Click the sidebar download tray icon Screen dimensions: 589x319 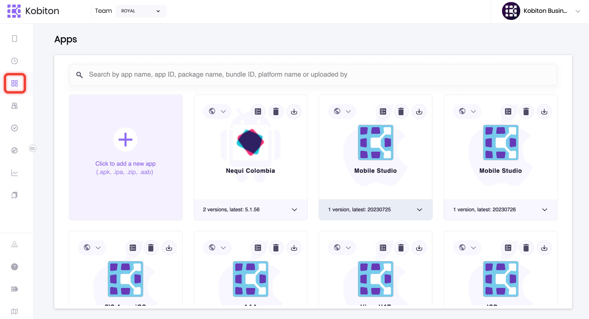pos(14,244)
